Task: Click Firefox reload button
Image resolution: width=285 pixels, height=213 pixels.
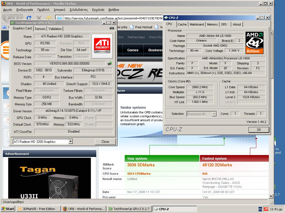Action: 29,18
